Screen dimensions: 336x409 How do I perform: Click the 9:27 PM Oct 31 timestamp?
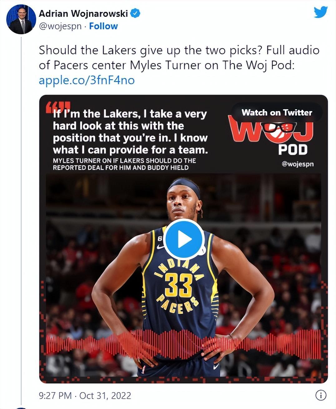pos(85,396)
